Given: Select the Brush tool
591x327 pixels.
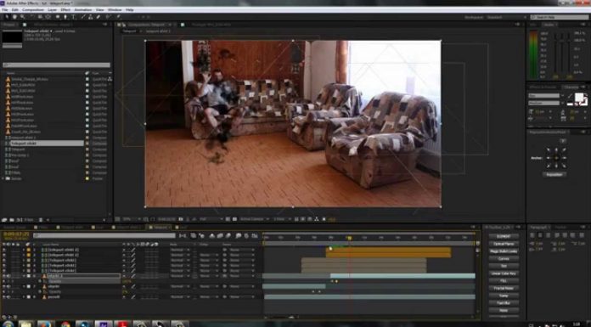Looking at the screenshot, I should pos(83,17).
